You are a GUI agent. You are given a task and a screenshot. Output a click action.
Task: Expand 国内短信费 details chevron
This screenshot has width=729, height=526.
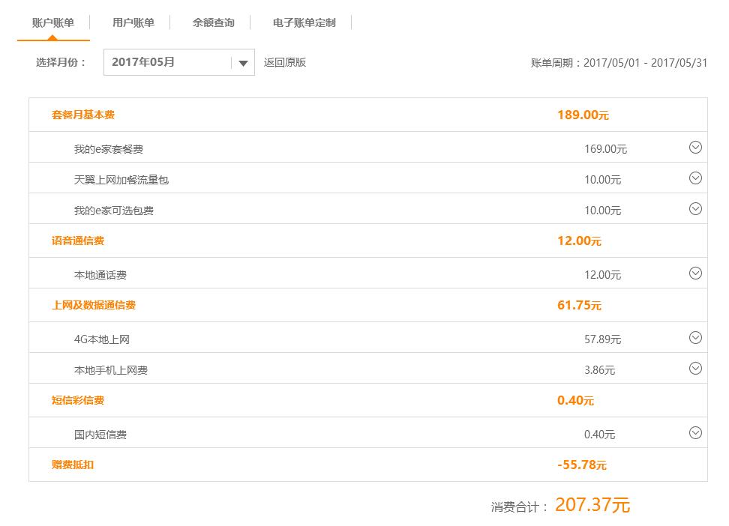(695, 433)
